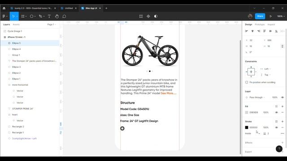
Task: Select the Move tool
Action: coord(13,16)
